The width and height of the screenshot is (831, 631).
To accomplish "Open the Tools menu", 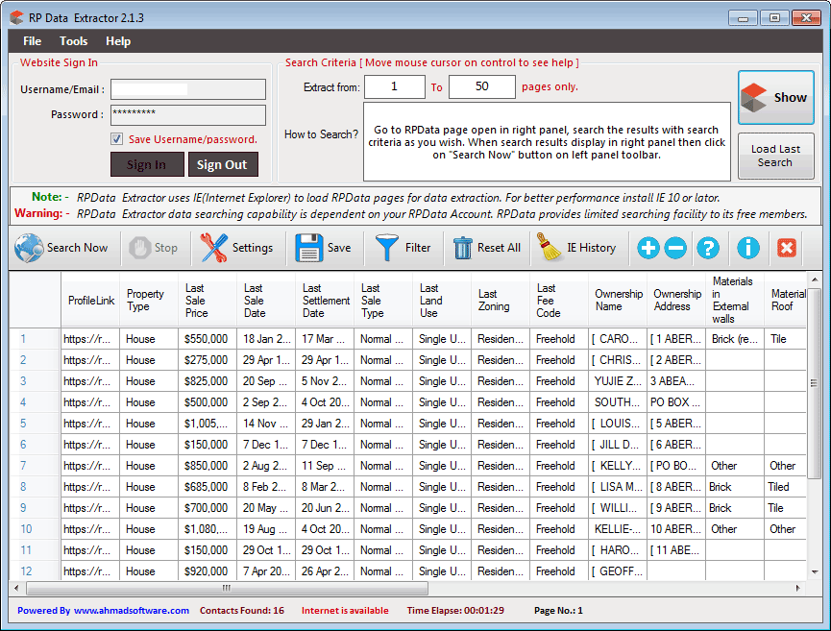I will (x=74, y=41).
